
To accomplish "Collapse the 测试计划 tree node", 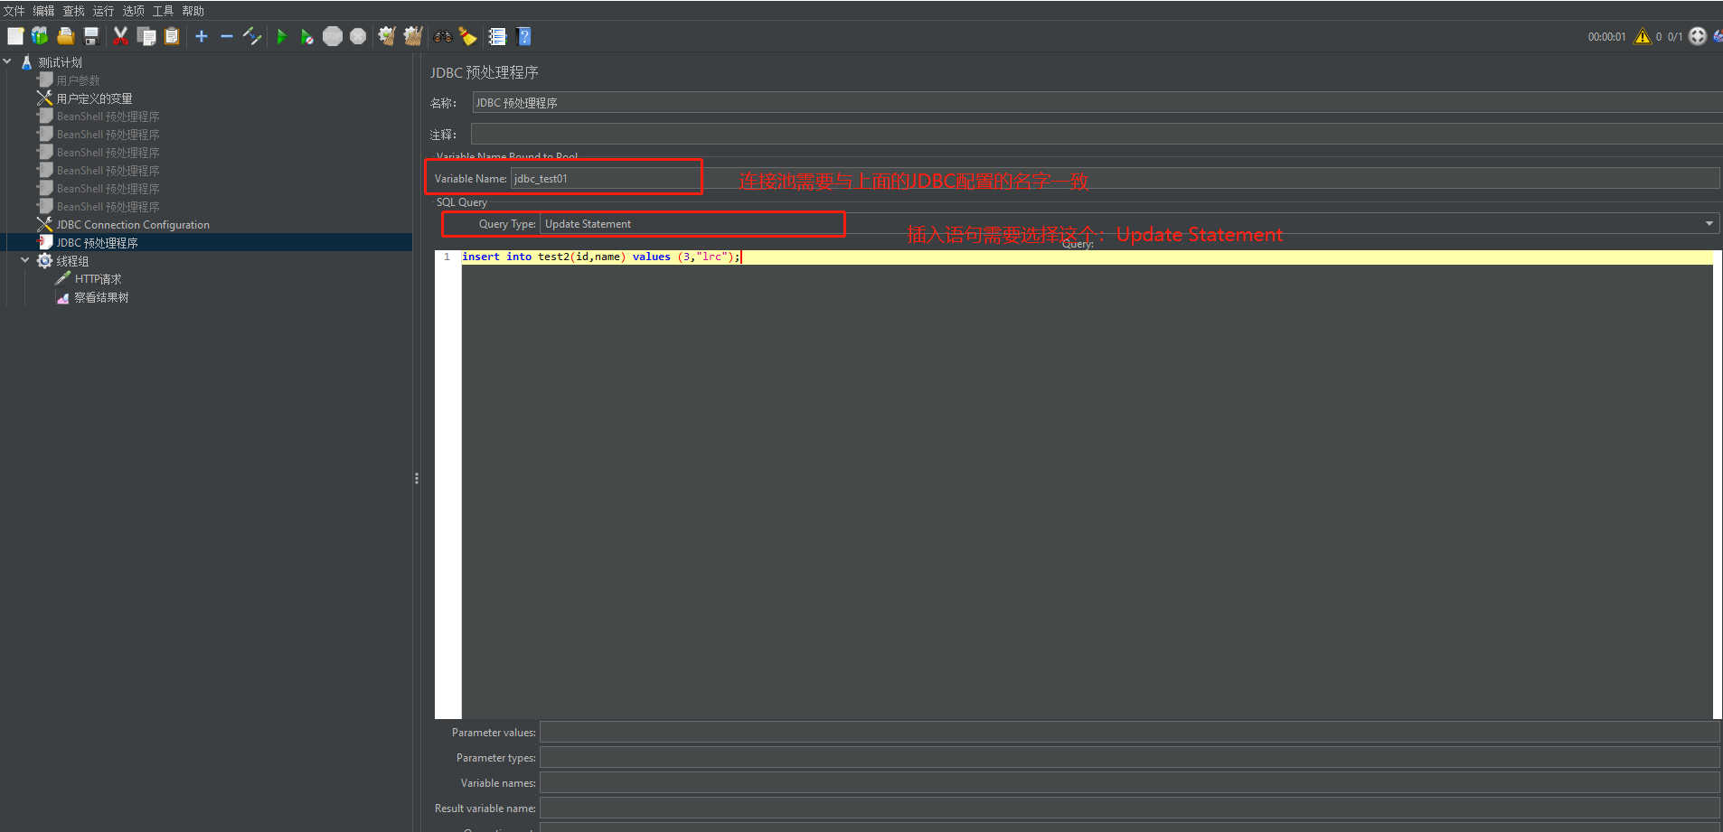I will tap(7, 61).
